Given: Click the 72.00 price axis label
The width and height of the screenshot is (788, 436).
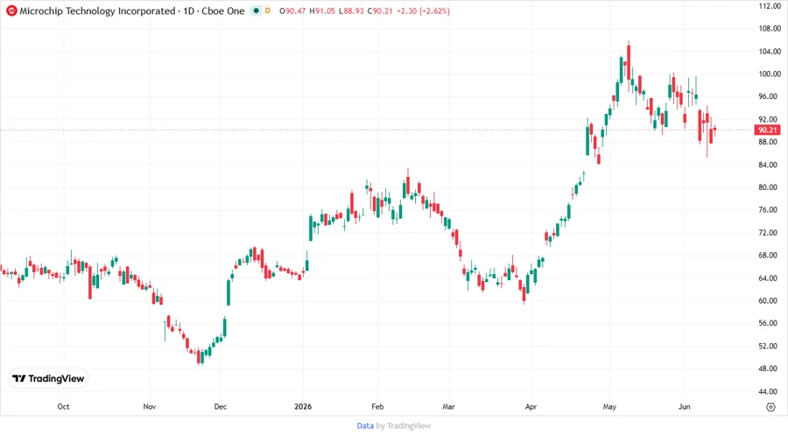Looking at the screenshot, I should 770,233.
